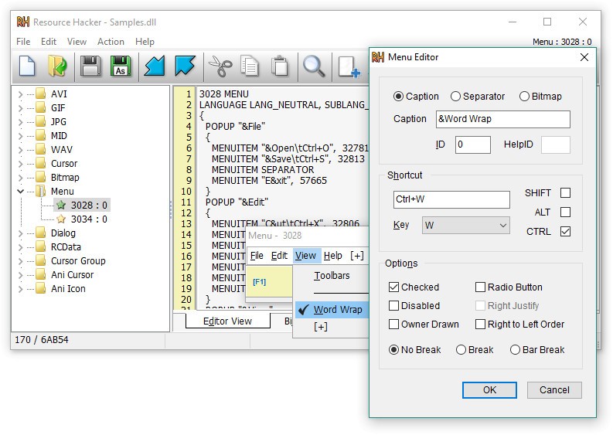This screenshot has width=613, height=435.
Task: Click the yellow star icon beside 3034 : 0
Action: point(61,219)
